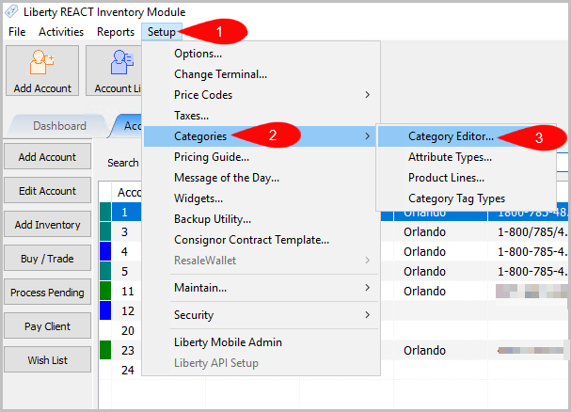The height and width of the screenshot is (412, 571).
Task: Expand the Price Codes submenu arrow
Action: coord(368,95)
